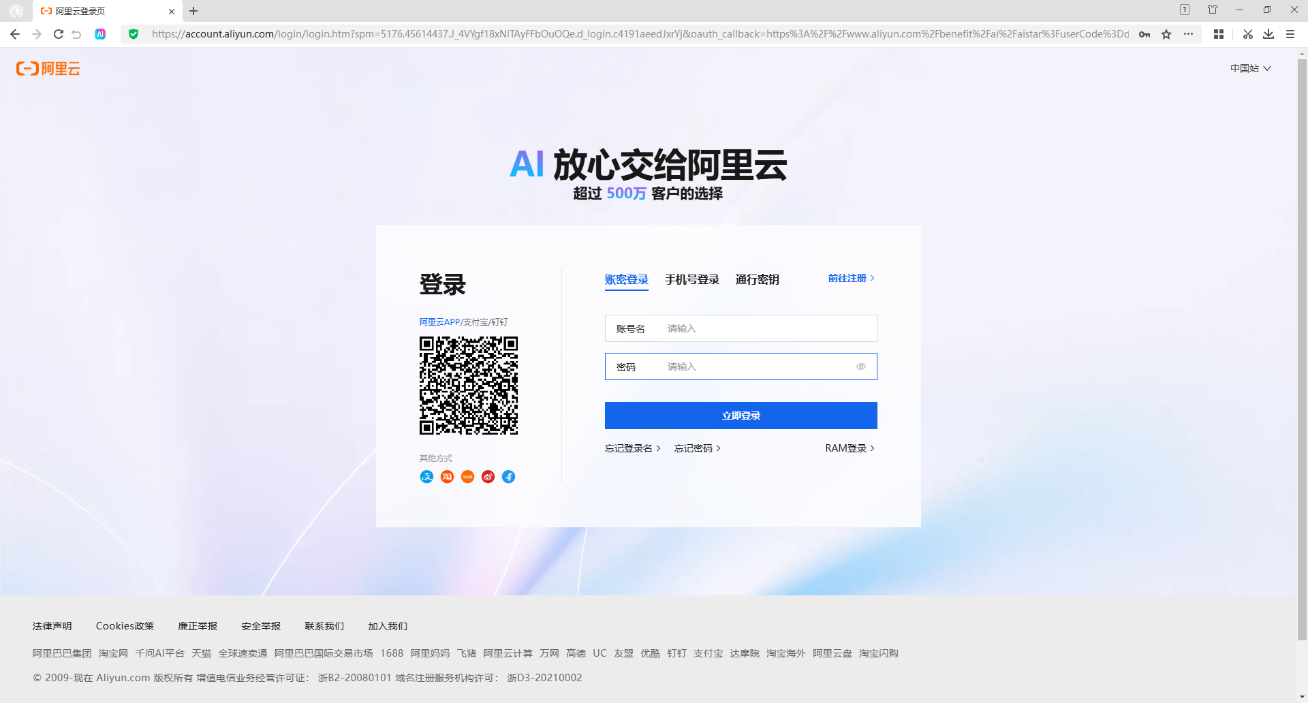Screen dimensions: 1308x703
Task: Open the downloads icon
Action: click(x=1268, y=34)
